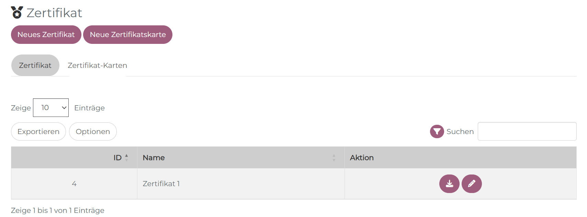The image size is (587, 217).
Task: Download Zertifikat 1 using the download icon
Action: pyautogui.click(x=449, y=184)
